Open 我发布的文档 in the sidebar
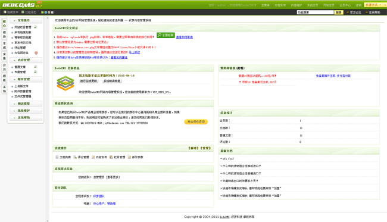The width and height of the screenshot is (387, 222). 23,43
